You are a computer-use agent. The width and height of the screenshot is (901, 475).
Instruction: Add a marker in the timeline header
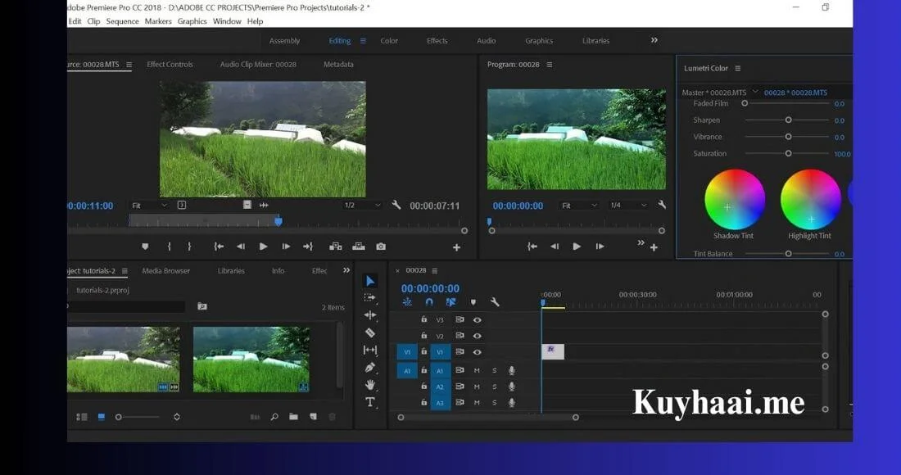(x=473, y=302)
